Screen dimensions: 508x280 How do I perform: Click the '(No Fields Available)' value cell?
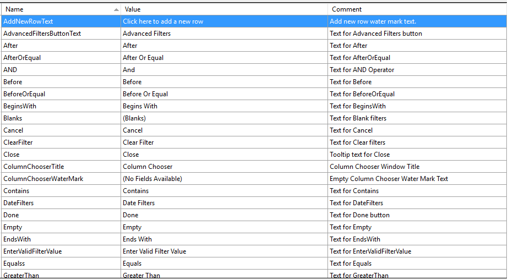click(x=152, y=179)
